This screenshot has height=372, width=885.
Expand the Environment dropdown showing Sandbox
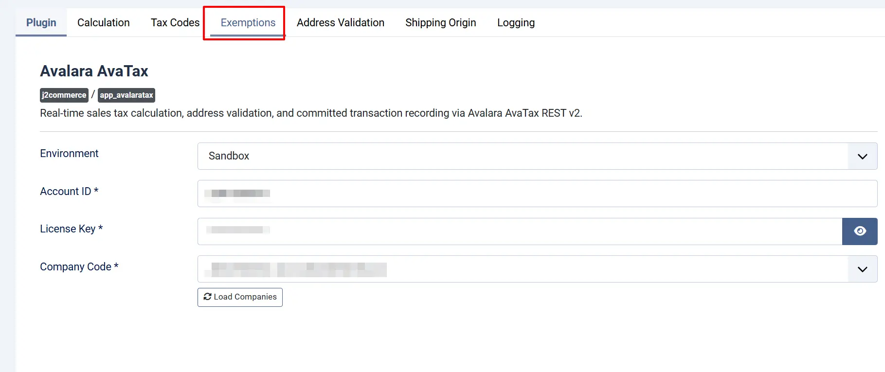click(537, 156)
